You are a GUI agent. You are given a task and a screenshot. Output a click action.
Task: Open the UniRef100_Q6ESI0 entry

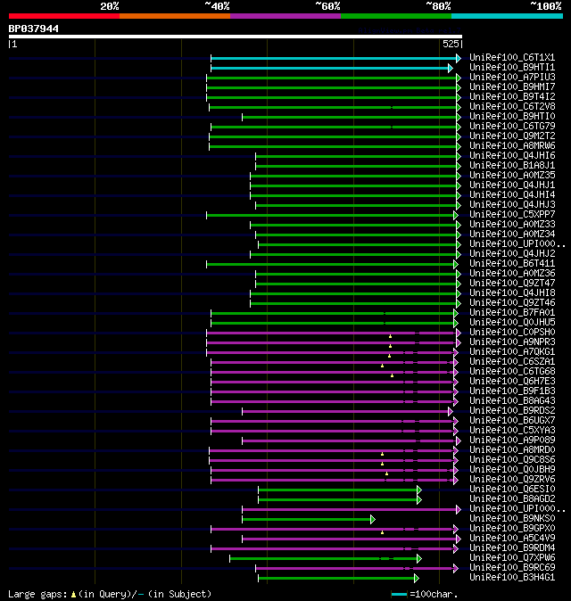tap(512, 489)
